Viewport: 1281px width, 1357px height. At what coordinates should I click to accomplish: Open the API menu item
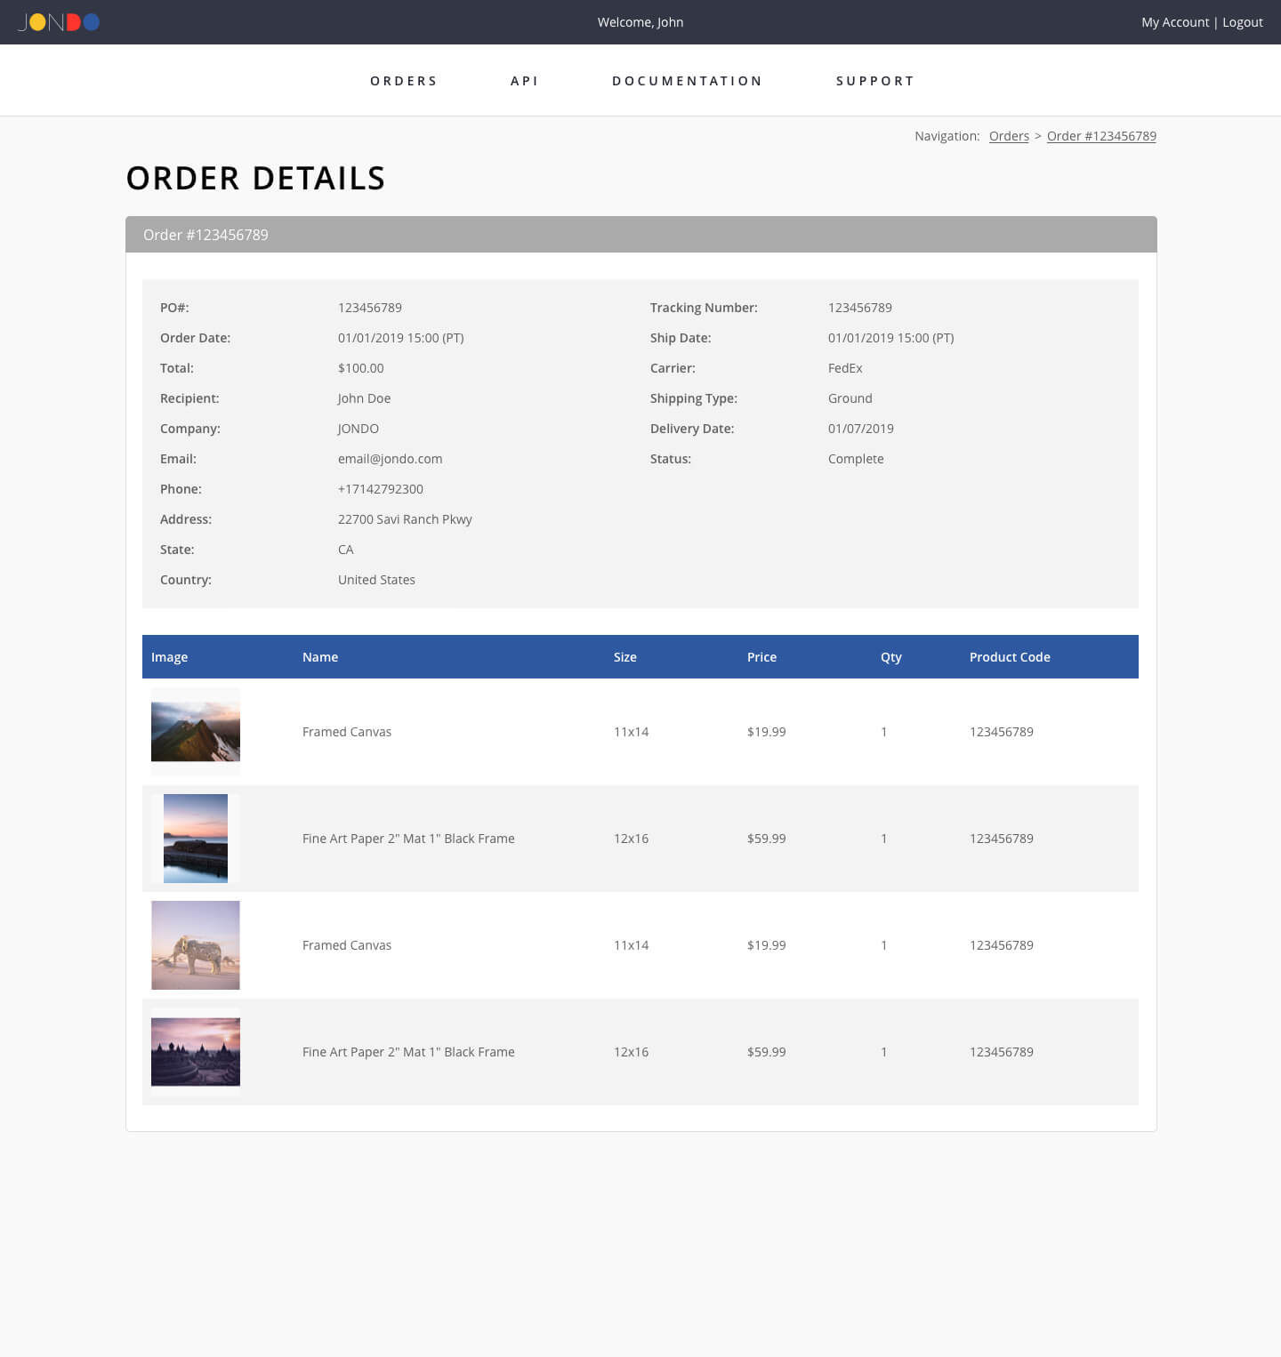point(525,81)
